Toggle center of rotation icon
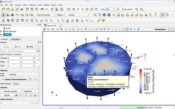Viewport: 175px width, 109px height. coord(167,15)
